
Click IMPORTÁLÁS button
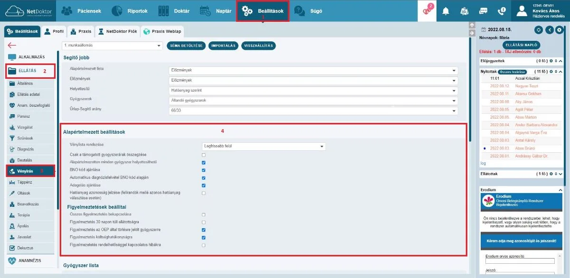point(223,46)
